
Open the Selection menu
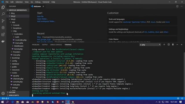click(x=19, y=2)
